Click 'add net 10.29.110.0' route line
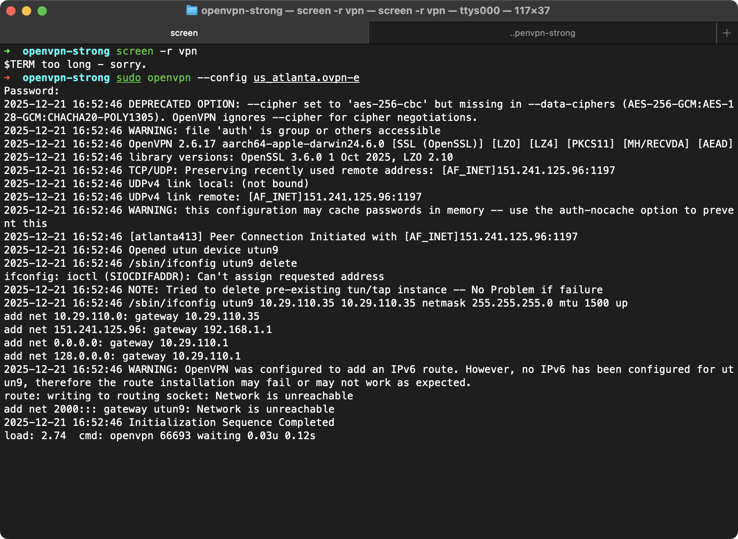This screenshot has height=539, width=738. click(131, 316)
